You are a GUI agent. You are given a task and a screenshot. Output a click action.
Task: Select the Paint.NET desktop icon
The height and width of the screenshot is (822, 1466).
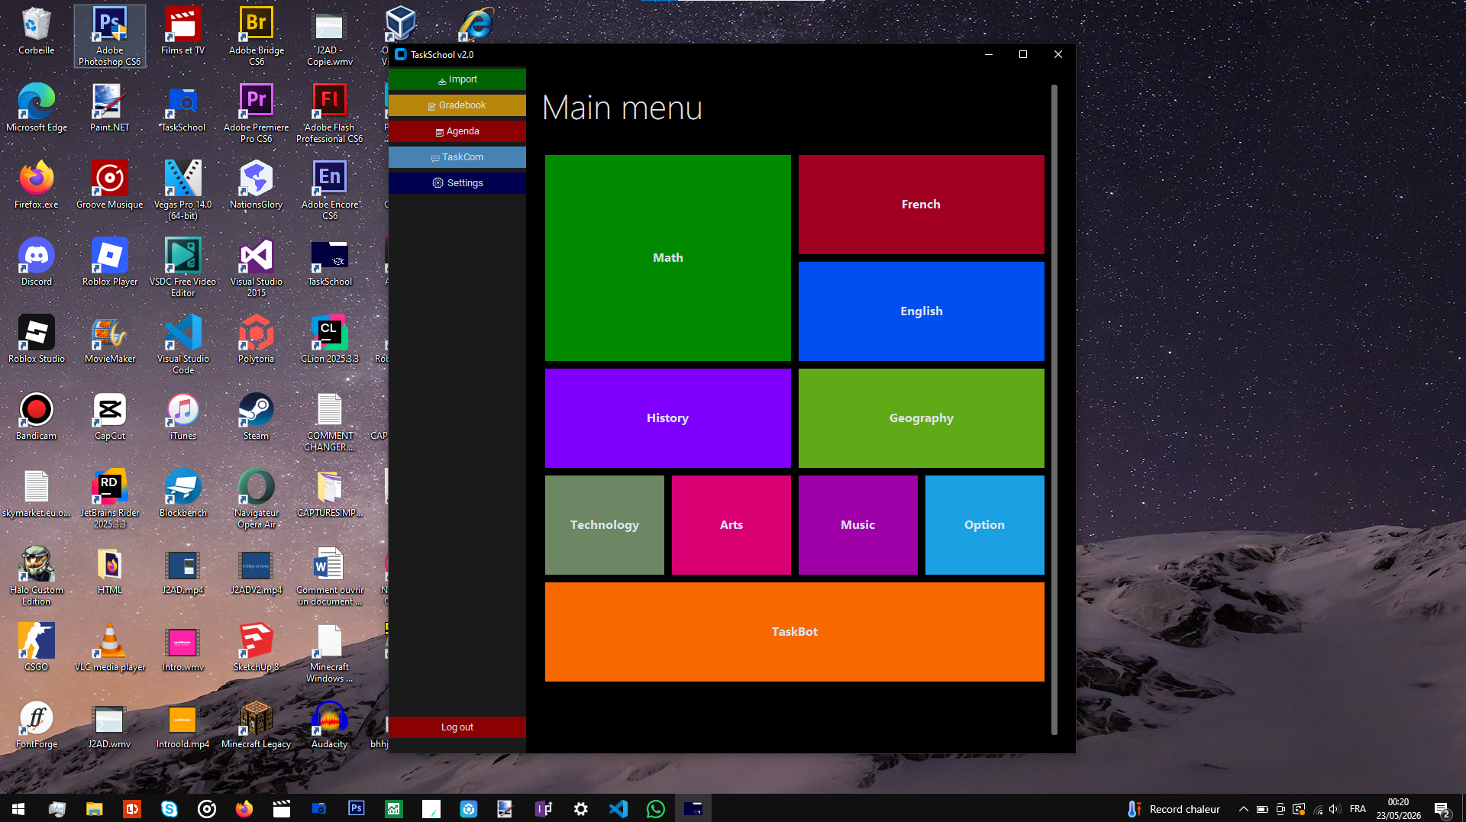(x=110, y=108)
